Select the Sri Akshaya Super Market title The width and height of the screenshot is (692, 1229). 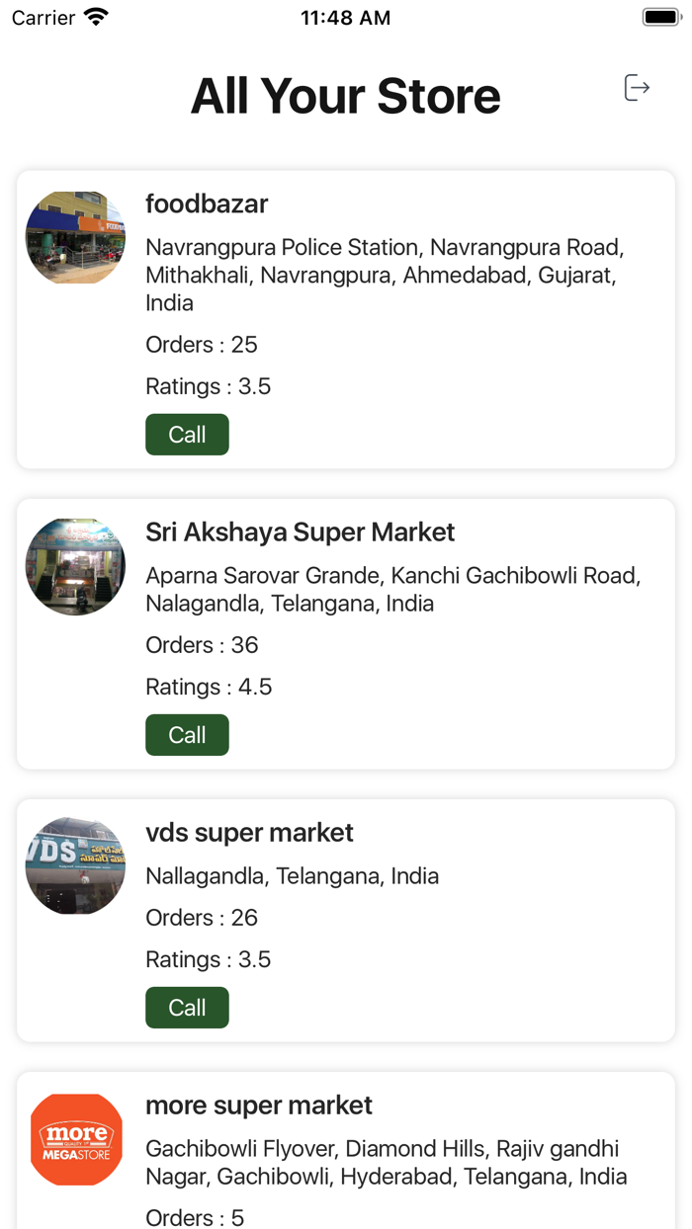click(x=300, y=533)
